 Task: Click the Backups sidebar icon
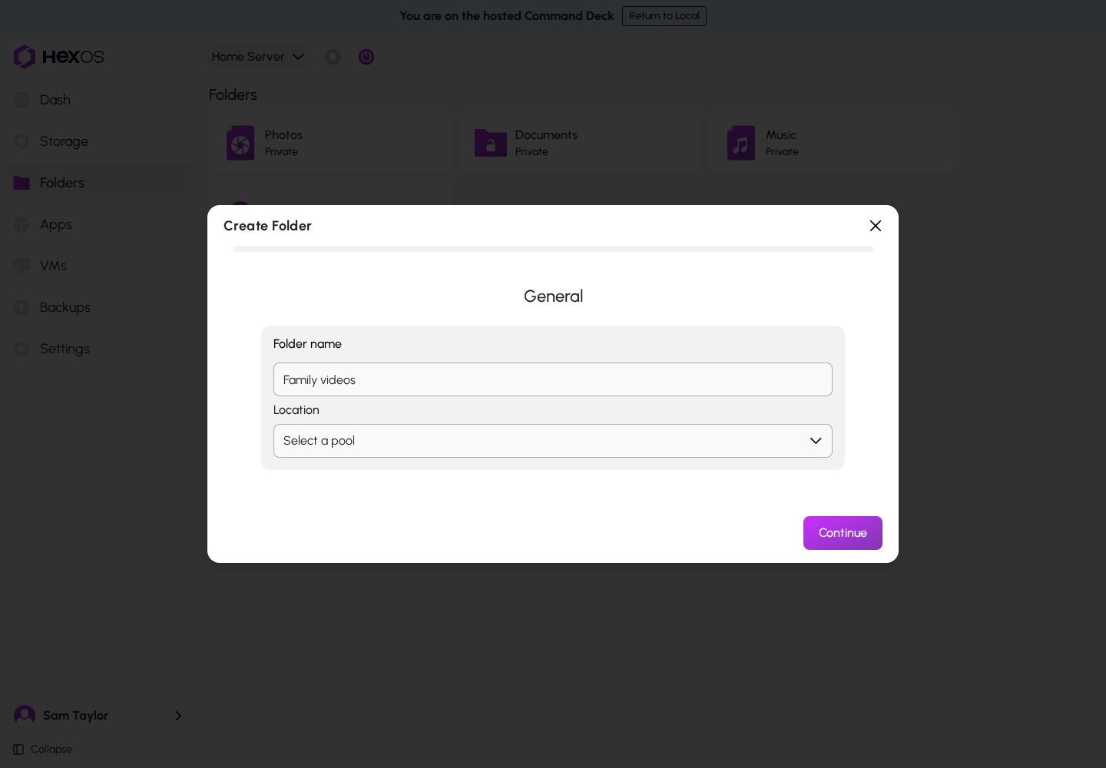(x=22, y=307)
